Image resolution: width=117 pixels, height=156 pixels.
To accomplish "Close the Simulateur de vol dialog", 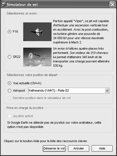I will (112, 4).
